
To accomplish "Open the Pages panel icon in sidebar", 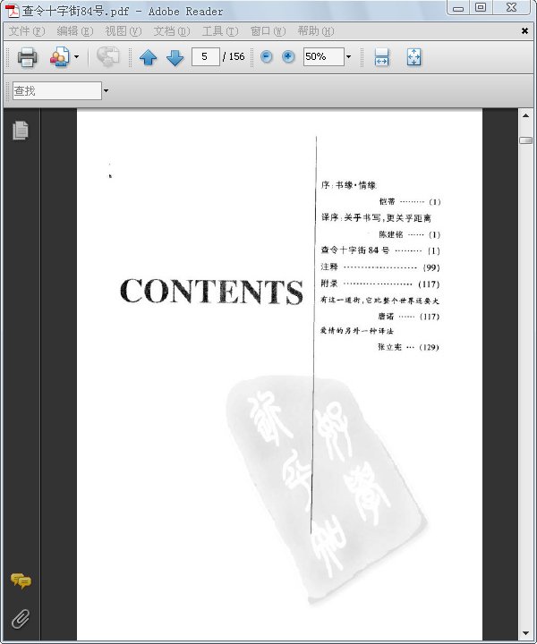I will [x=21, y=131].
